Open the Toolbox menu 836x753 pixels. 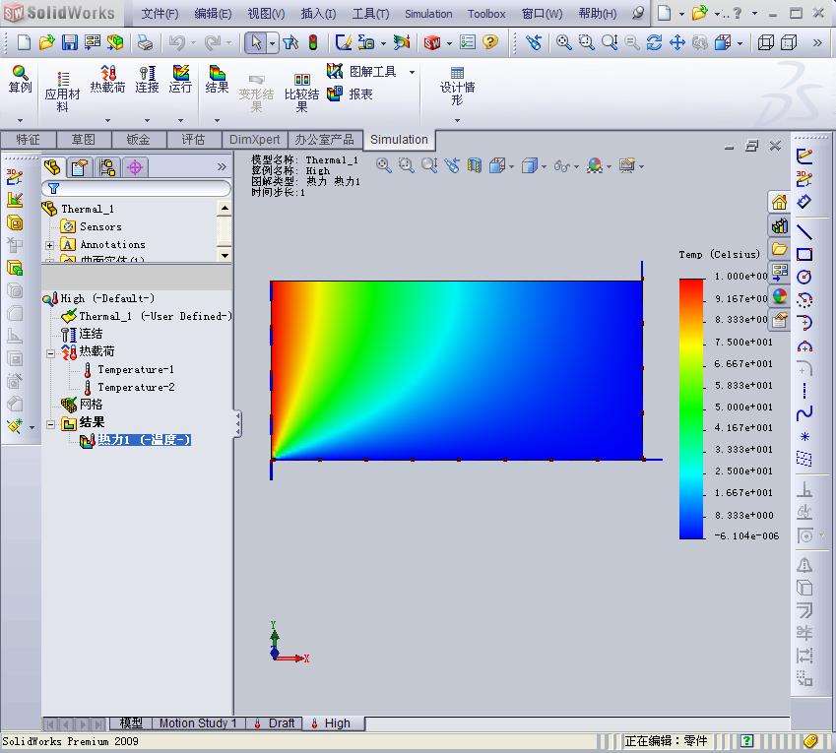coord(486,14)
